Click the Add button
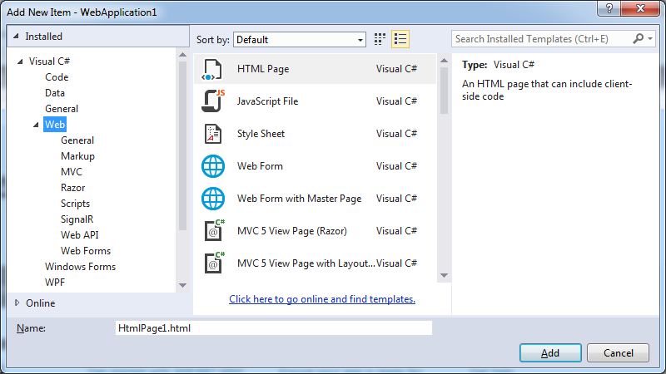666x374 pixels. pyautogui.click(x=550, y=352)
